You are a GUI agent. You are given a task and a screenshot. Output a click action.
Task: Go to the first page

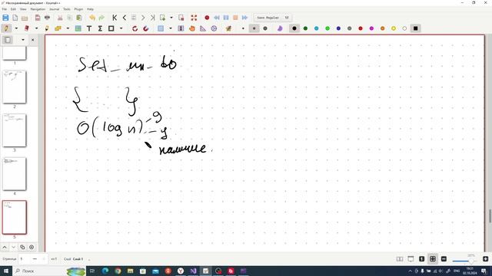115,18
